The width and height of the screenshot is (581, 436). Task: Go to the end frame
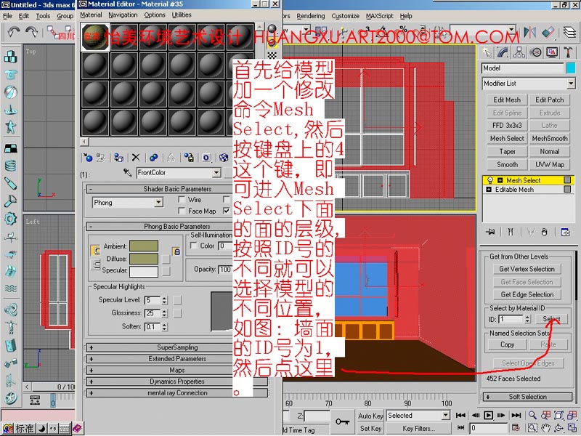(x=516, y=415)
